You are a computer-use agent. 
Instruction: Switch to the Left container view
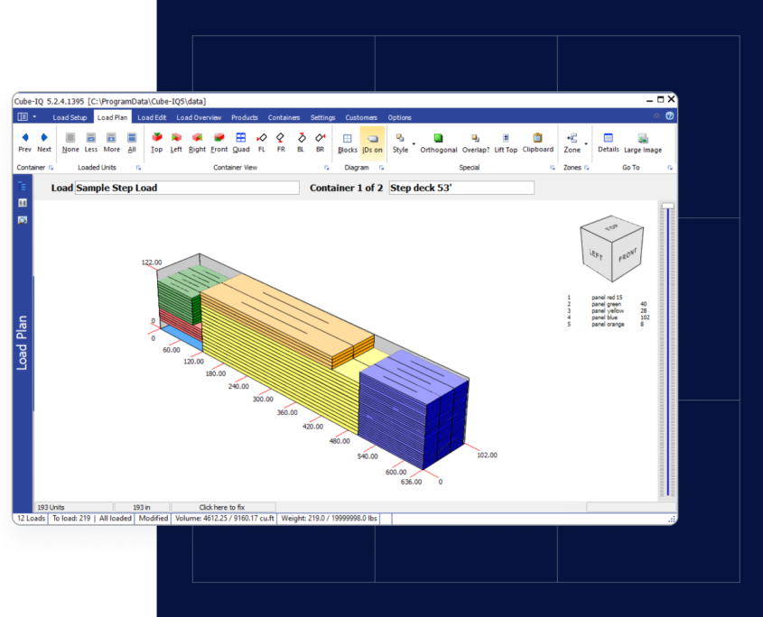pos(176,143)
